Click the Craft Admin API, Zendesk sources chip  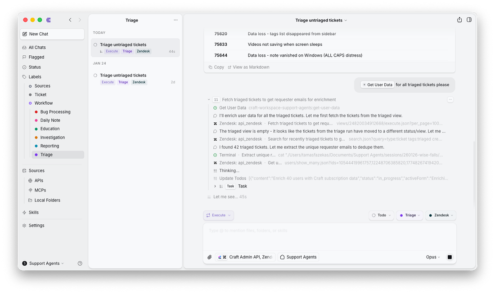click(x=245, y=257)
